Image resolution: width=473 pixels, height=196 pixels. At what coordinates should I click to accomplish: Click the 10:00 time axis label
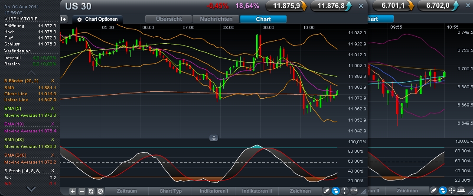click(309, 27)
